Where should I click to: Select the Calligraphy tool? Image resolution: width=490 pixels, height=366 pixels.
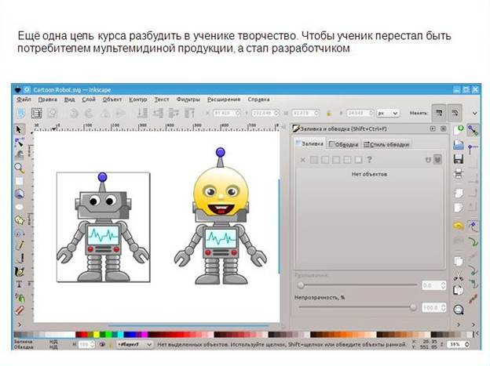(x=19, y=271)
